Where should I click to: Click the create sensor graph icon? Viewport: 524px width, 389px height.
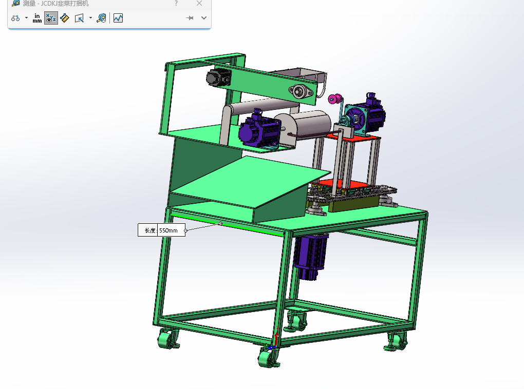pos(118,18)
